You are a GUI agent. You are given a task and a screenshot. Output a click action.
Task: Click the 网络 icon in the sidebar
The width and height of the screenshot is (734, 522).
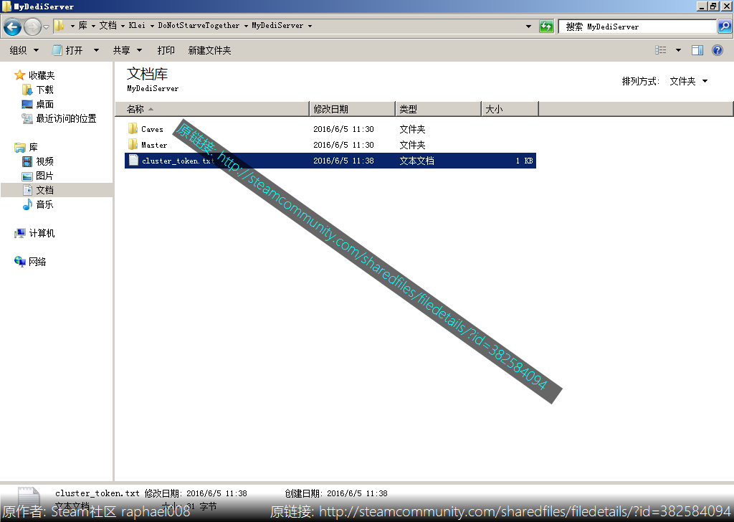click(19, 262)
